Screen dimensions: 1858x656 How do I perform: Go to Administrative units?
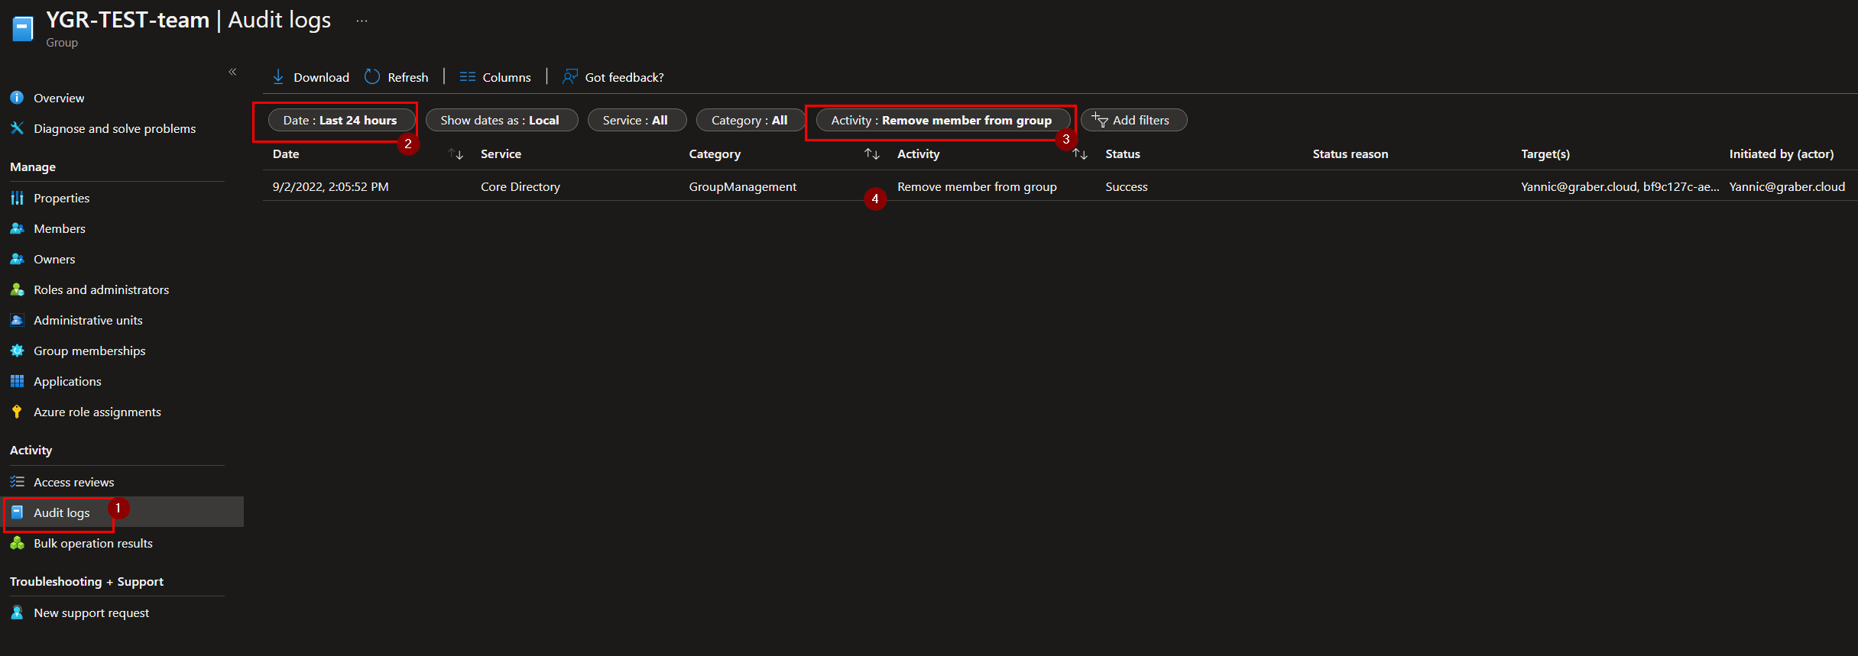pyautogui.click(x=88, y=320)
